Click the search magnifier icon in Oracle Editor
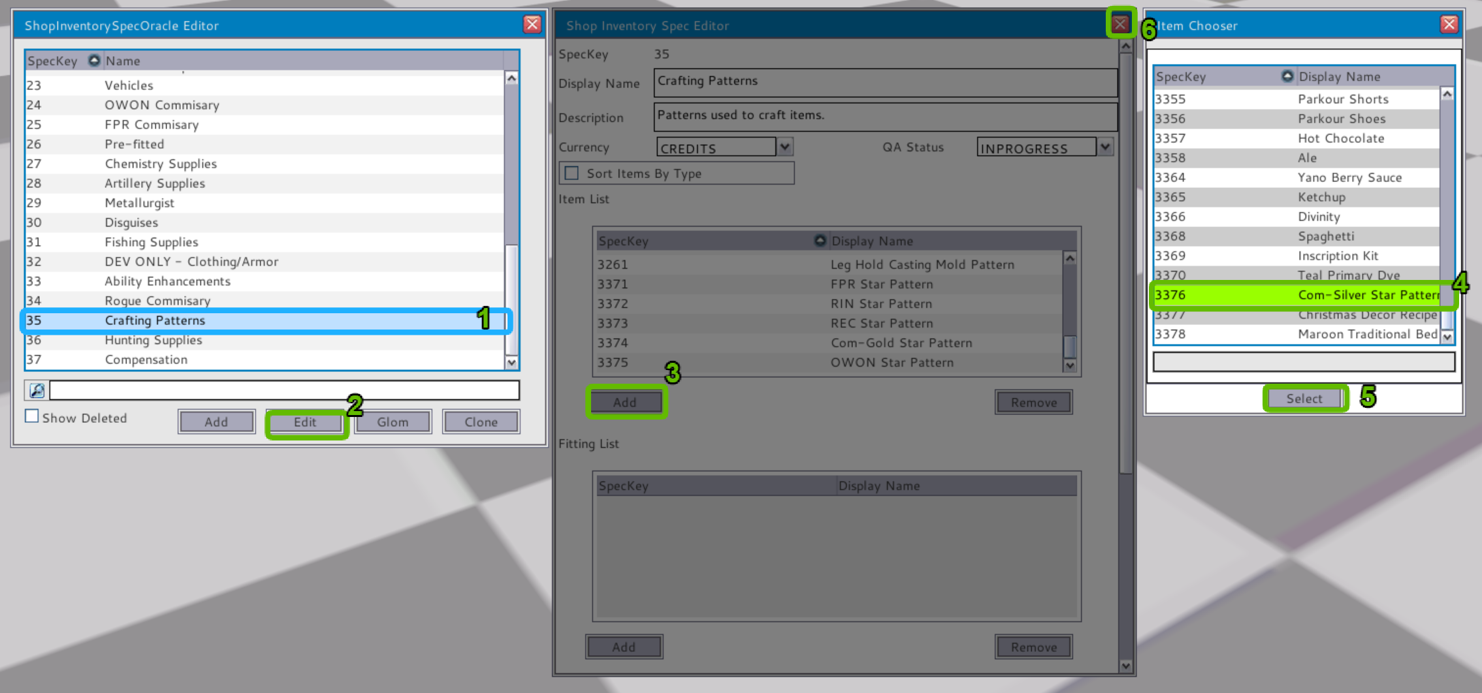1482x693 pixels. pyautogui.click(x=37, y=390)
